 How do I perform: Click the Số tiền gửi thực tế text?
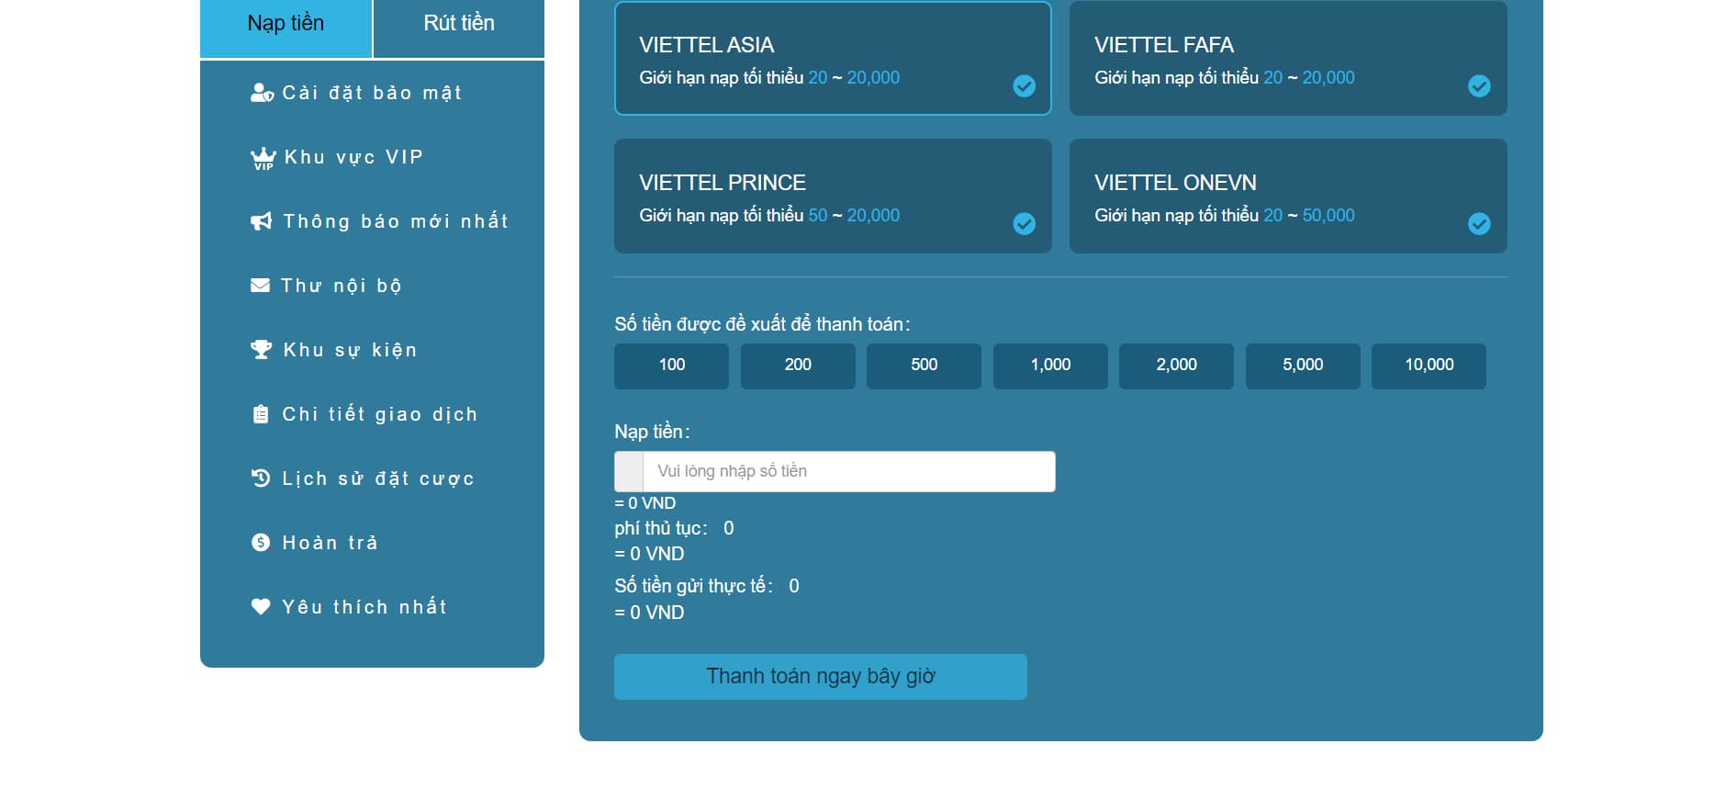pos(693,586)
